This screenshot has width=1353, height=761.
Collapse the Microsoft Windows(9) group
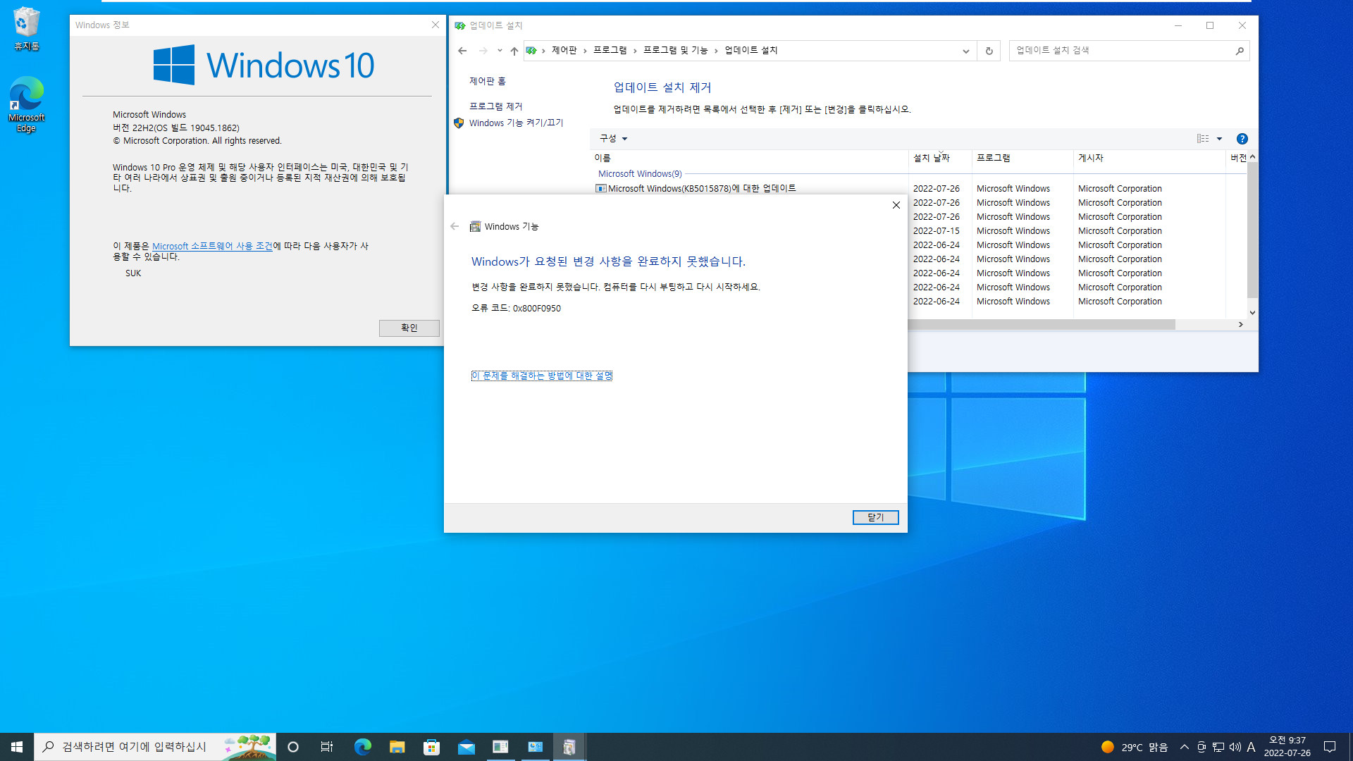click(x=640, y=173)
